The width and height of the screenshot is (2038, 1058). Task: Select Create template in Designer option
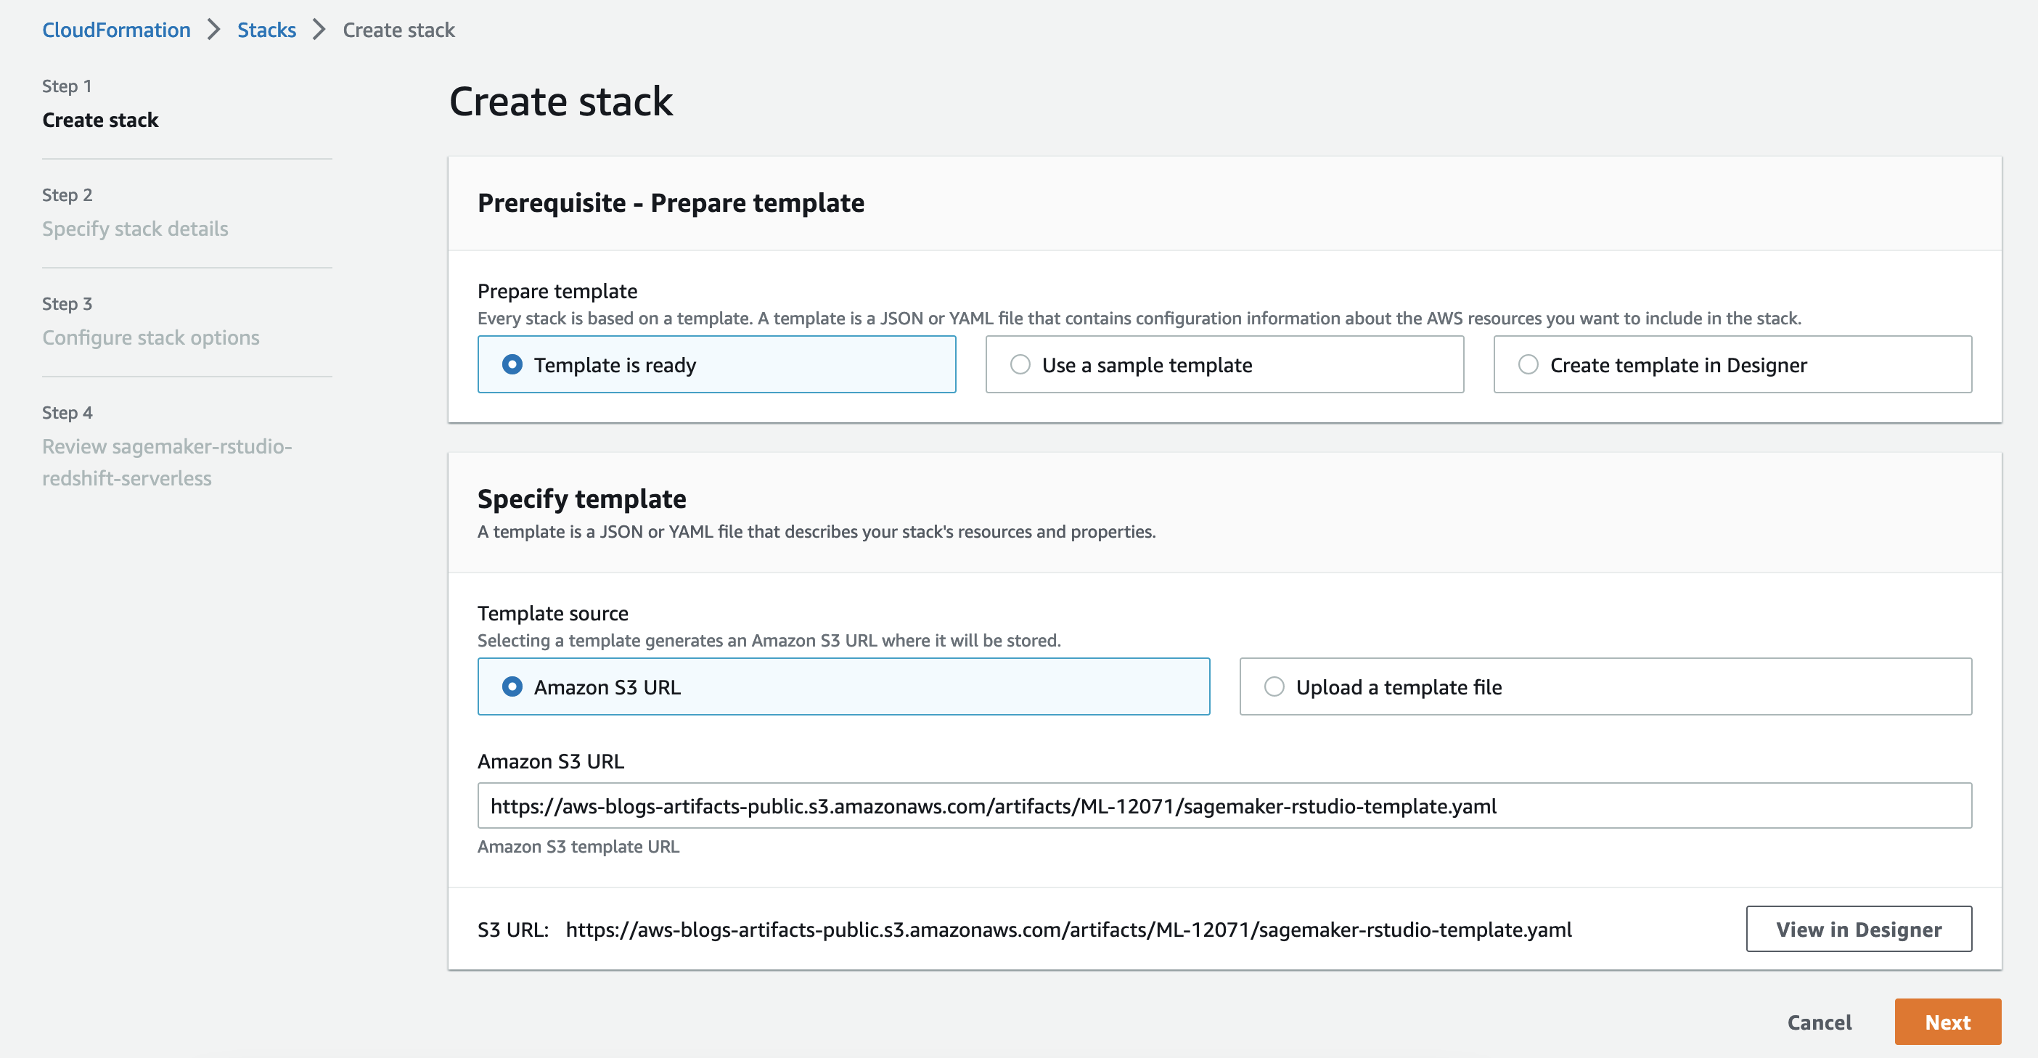coord(1528,364)
